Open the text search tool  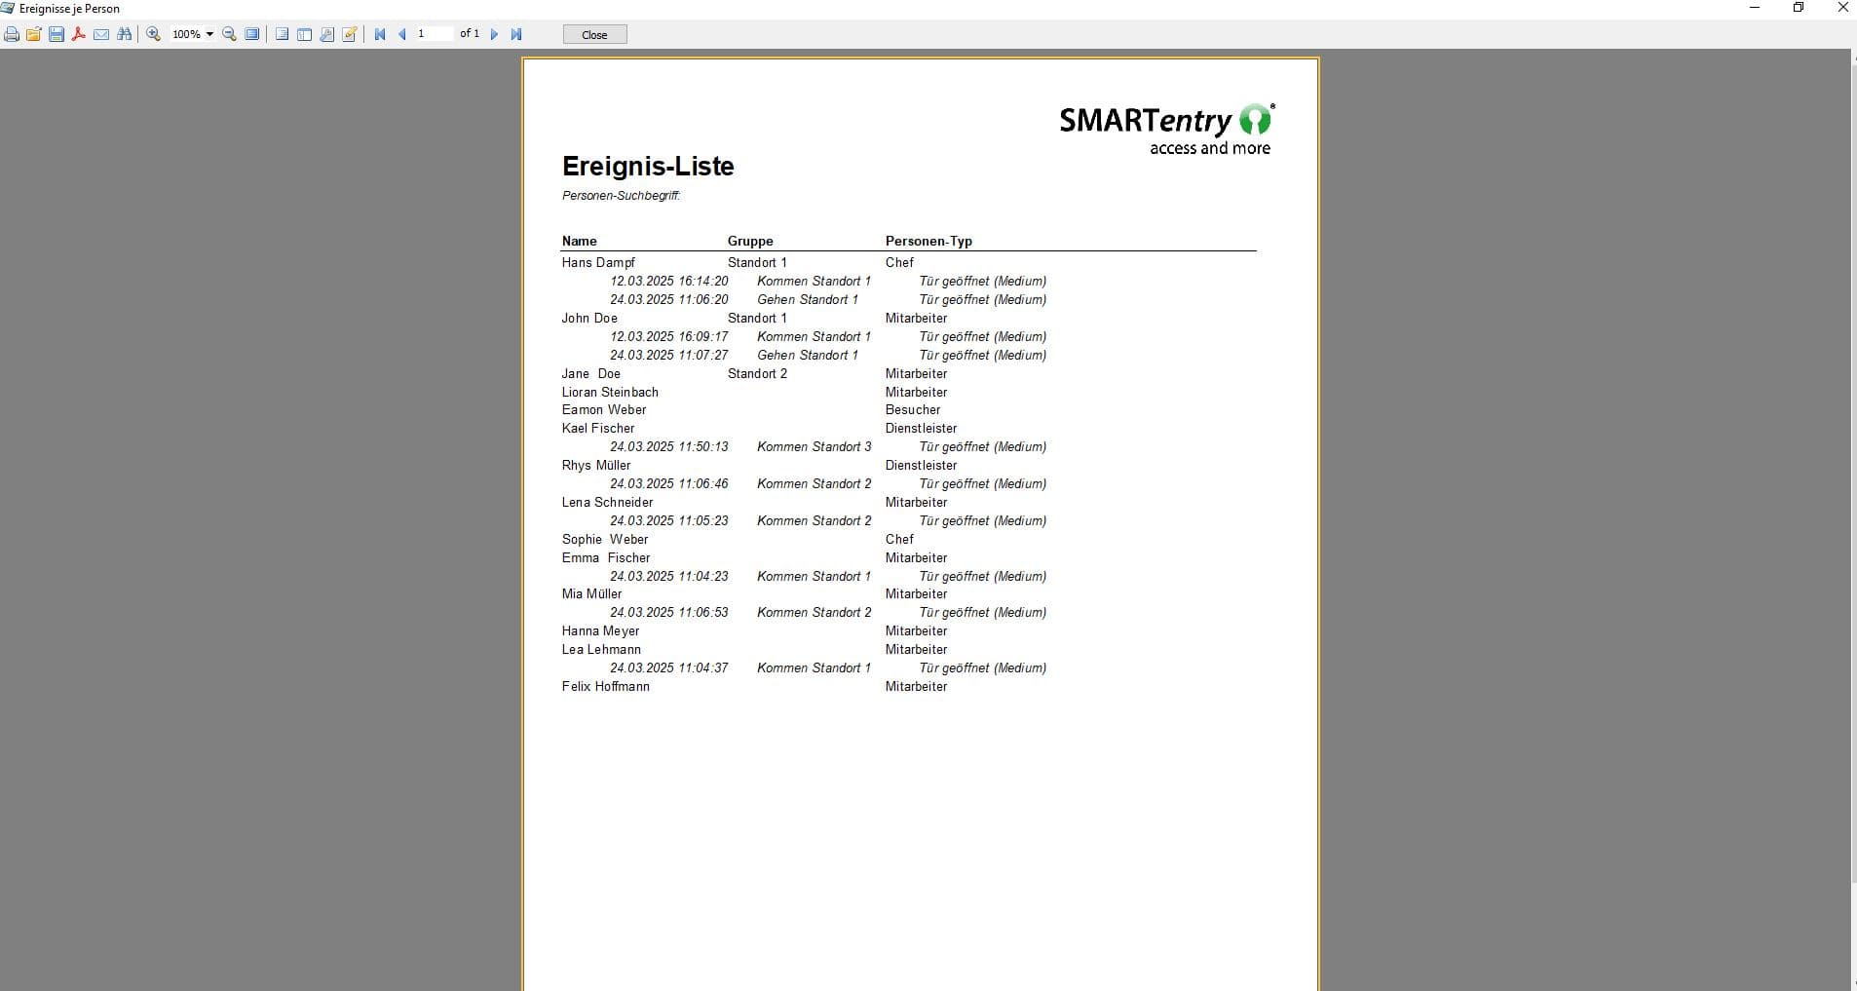click(125, 34)
